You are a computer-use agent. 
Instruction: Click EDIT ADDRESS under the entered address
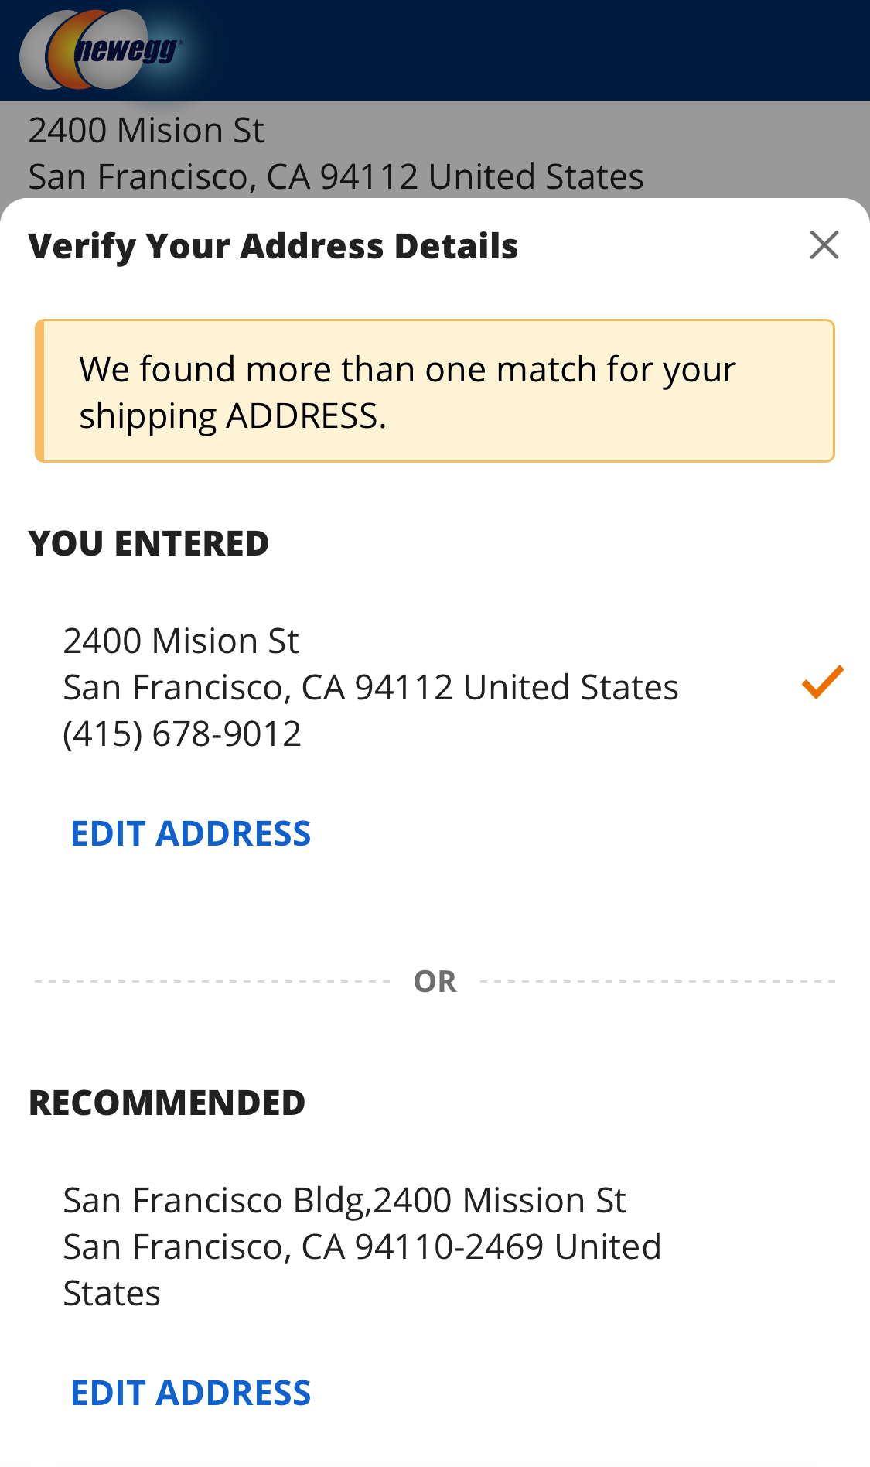click(x=191, y=833)
